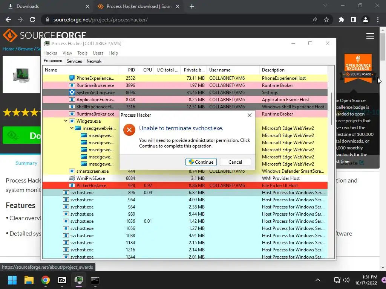386x289 pixels.
Task: Click the PhoneExperience process icon
Action: pyautogui.click(x=72, y=78)
